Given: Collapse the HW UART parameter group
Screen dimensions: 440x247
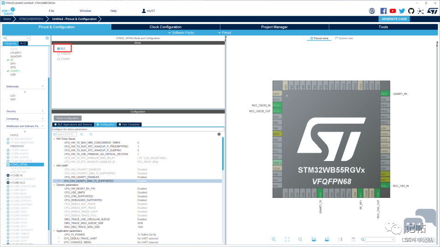Looking at the screenshot, I should 54,166.
